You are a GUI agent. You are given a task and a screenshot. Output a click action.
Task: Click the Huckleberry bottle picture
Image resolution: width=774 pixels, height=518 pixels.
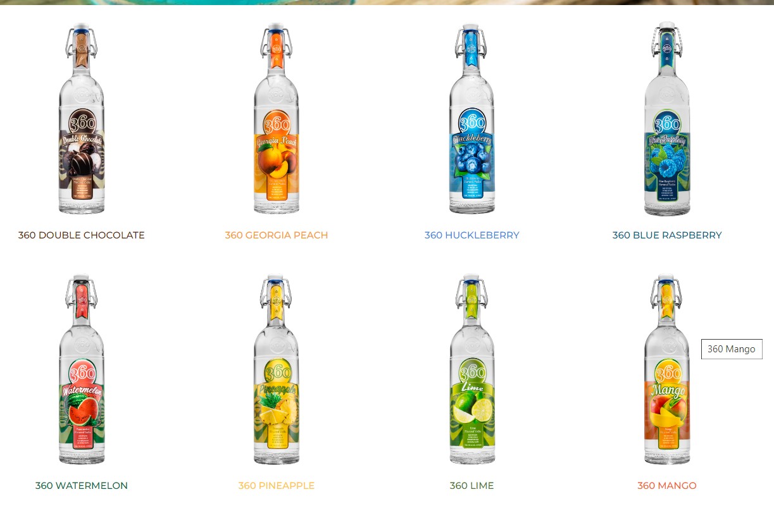point(471,119)
